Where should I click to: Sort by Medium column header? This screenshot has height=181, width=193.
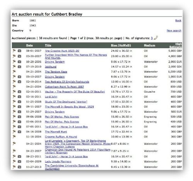pos(149,45)
